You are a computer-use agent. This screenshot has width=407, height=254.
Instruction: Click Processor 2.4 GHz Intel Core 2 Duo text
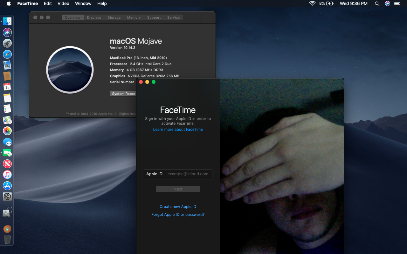point(141,64)
